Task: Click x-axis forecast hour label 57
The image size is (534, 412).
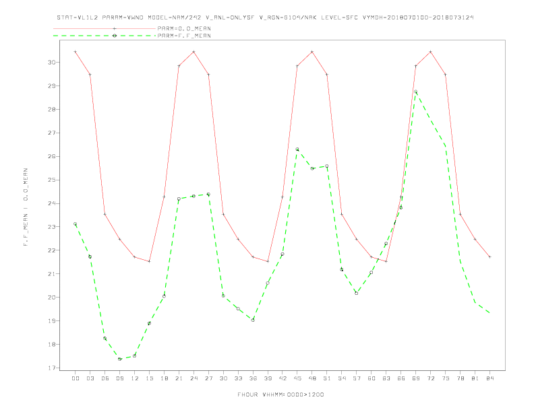Action: pyautogui.click(x=357, y=378)
